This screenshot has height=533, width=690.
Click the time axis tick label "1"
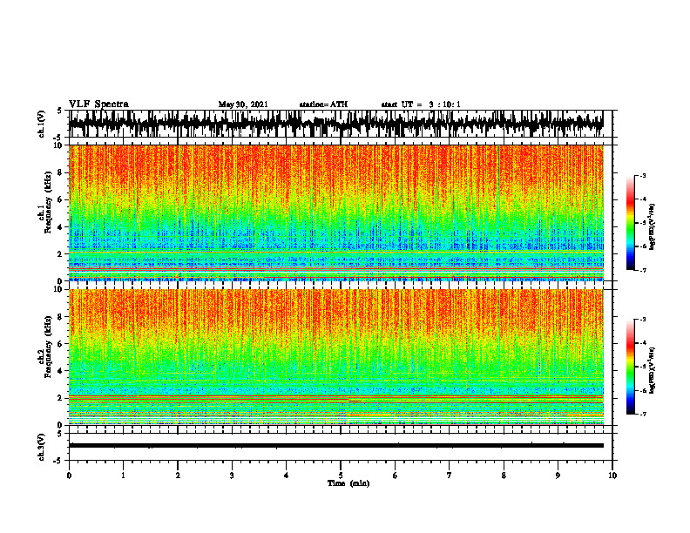point(123,476)
